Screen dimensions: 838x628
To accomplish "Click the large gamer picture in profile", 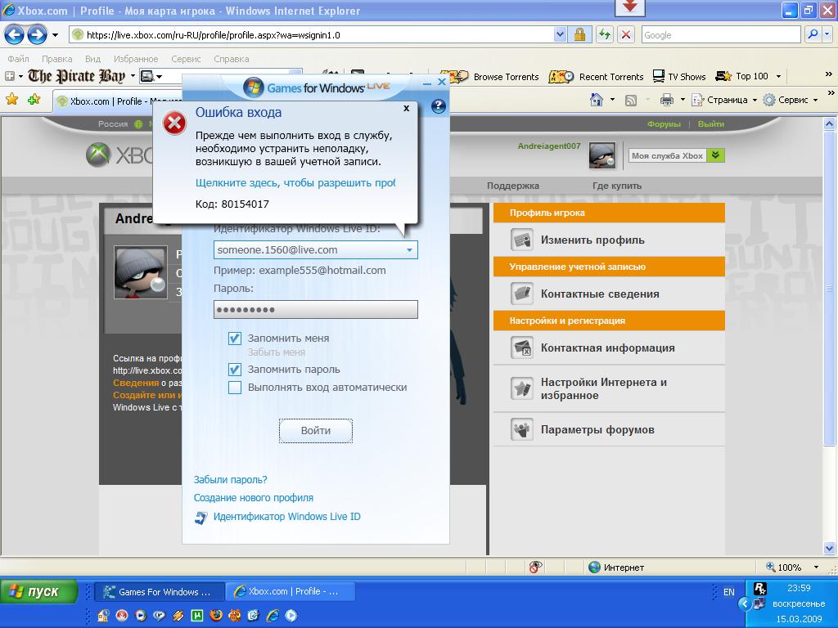I will [x=141, y=272].
